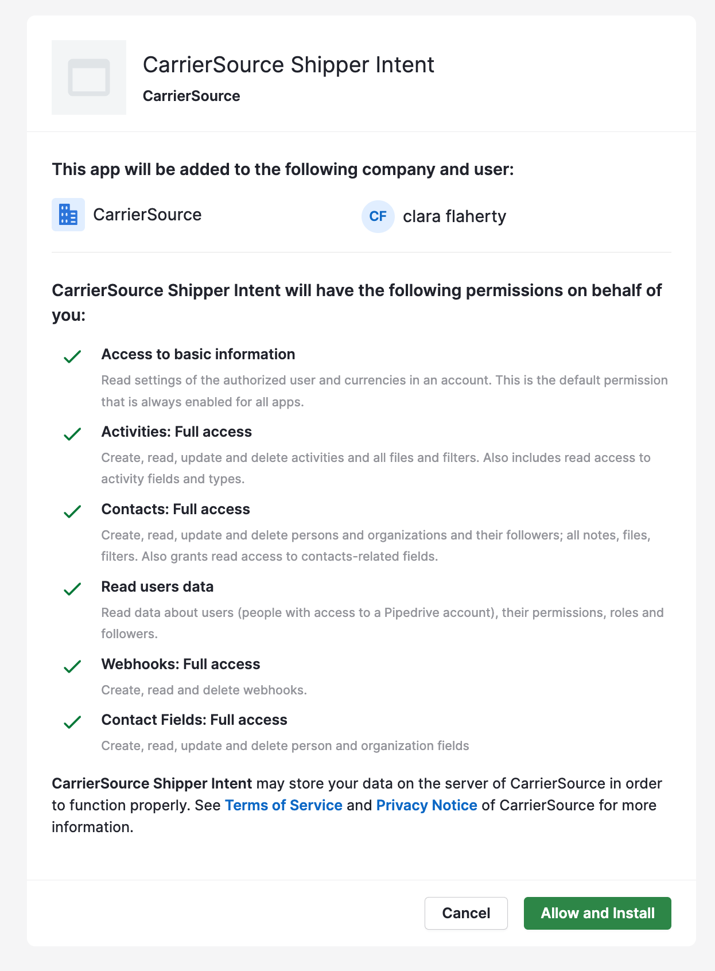Click the app placeholder window icon
Image resolution: width=715 pixels, height=971 pixels.
(89, 77)
